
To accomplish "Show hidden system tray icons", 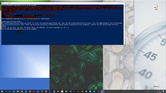I will click(144, 91).
